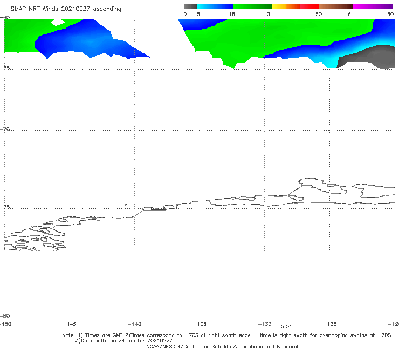Image resolution: width=399 pixels, height=350 pixels.
Task: Select the gray segment of the color bar
Action: tap(191, 6)
